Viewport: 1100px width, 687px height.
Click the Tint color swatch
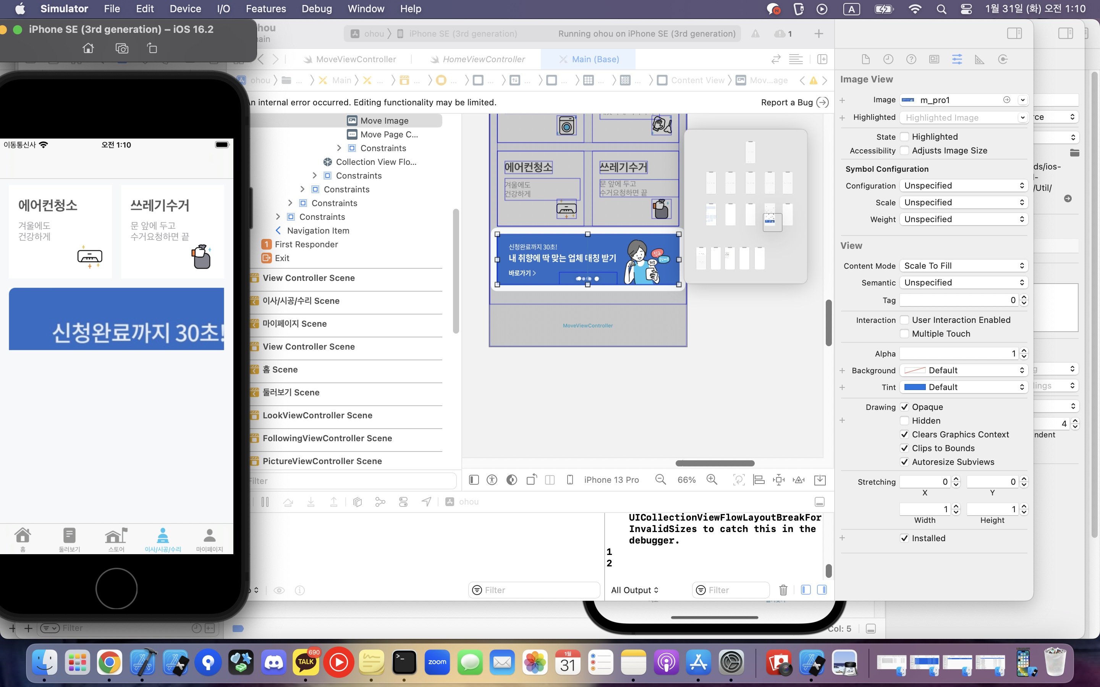(914, 387)
